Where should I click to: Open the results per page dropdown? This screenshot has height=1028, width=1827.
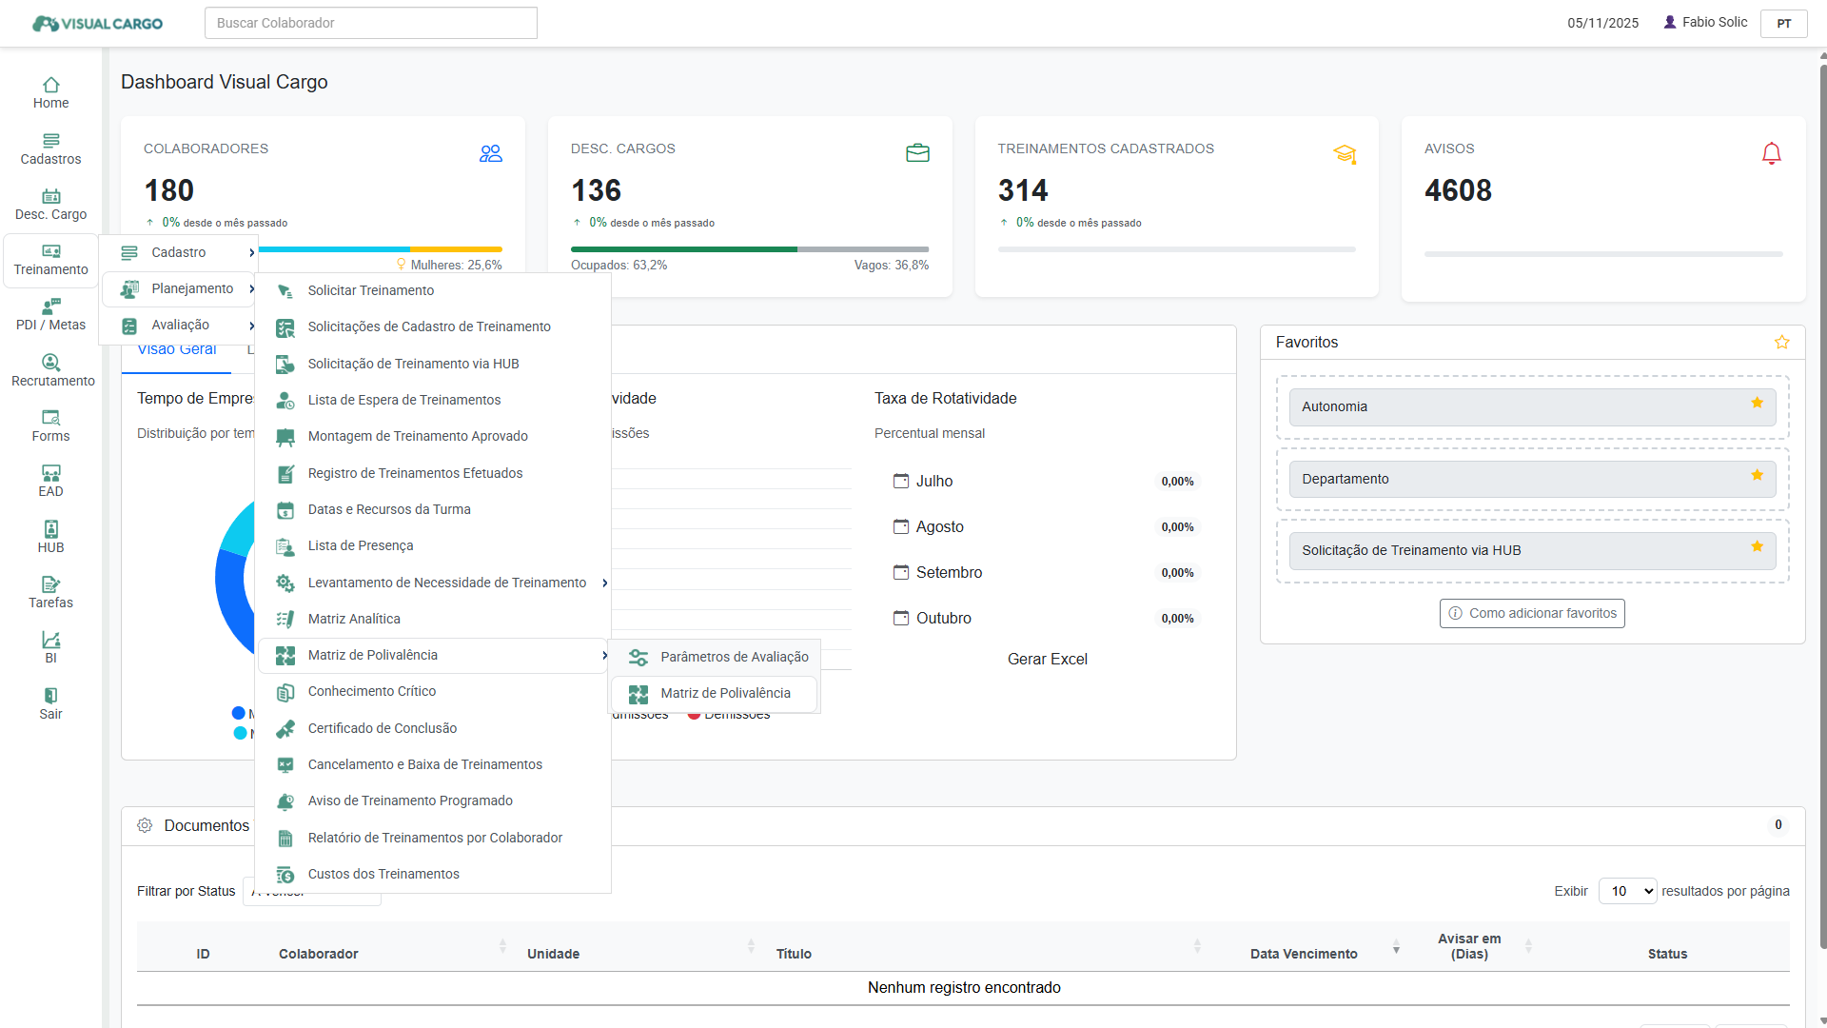1627,891
